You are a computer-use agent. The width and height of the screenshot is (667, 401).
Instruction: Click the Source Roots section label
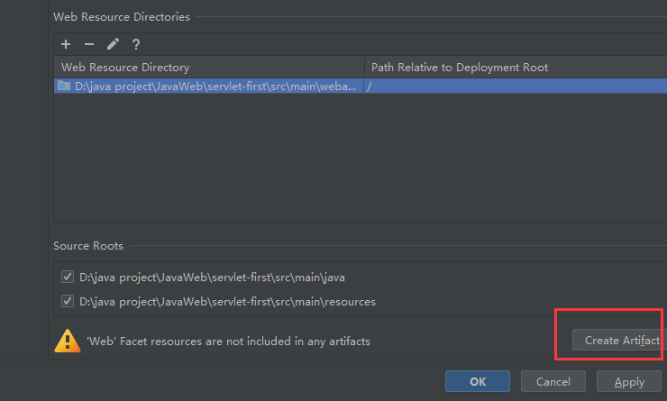pos(88,246)
